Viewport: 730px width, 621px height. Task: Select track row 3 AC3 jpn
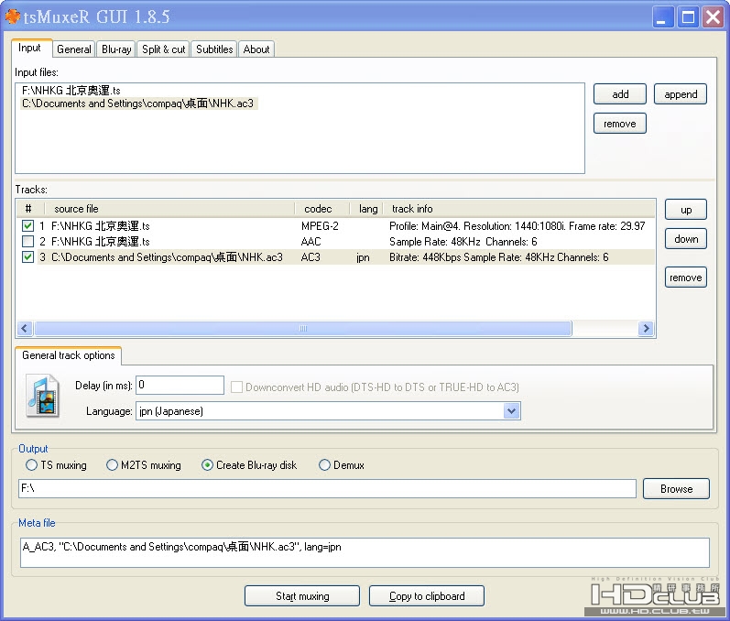[x=335, y=257]
